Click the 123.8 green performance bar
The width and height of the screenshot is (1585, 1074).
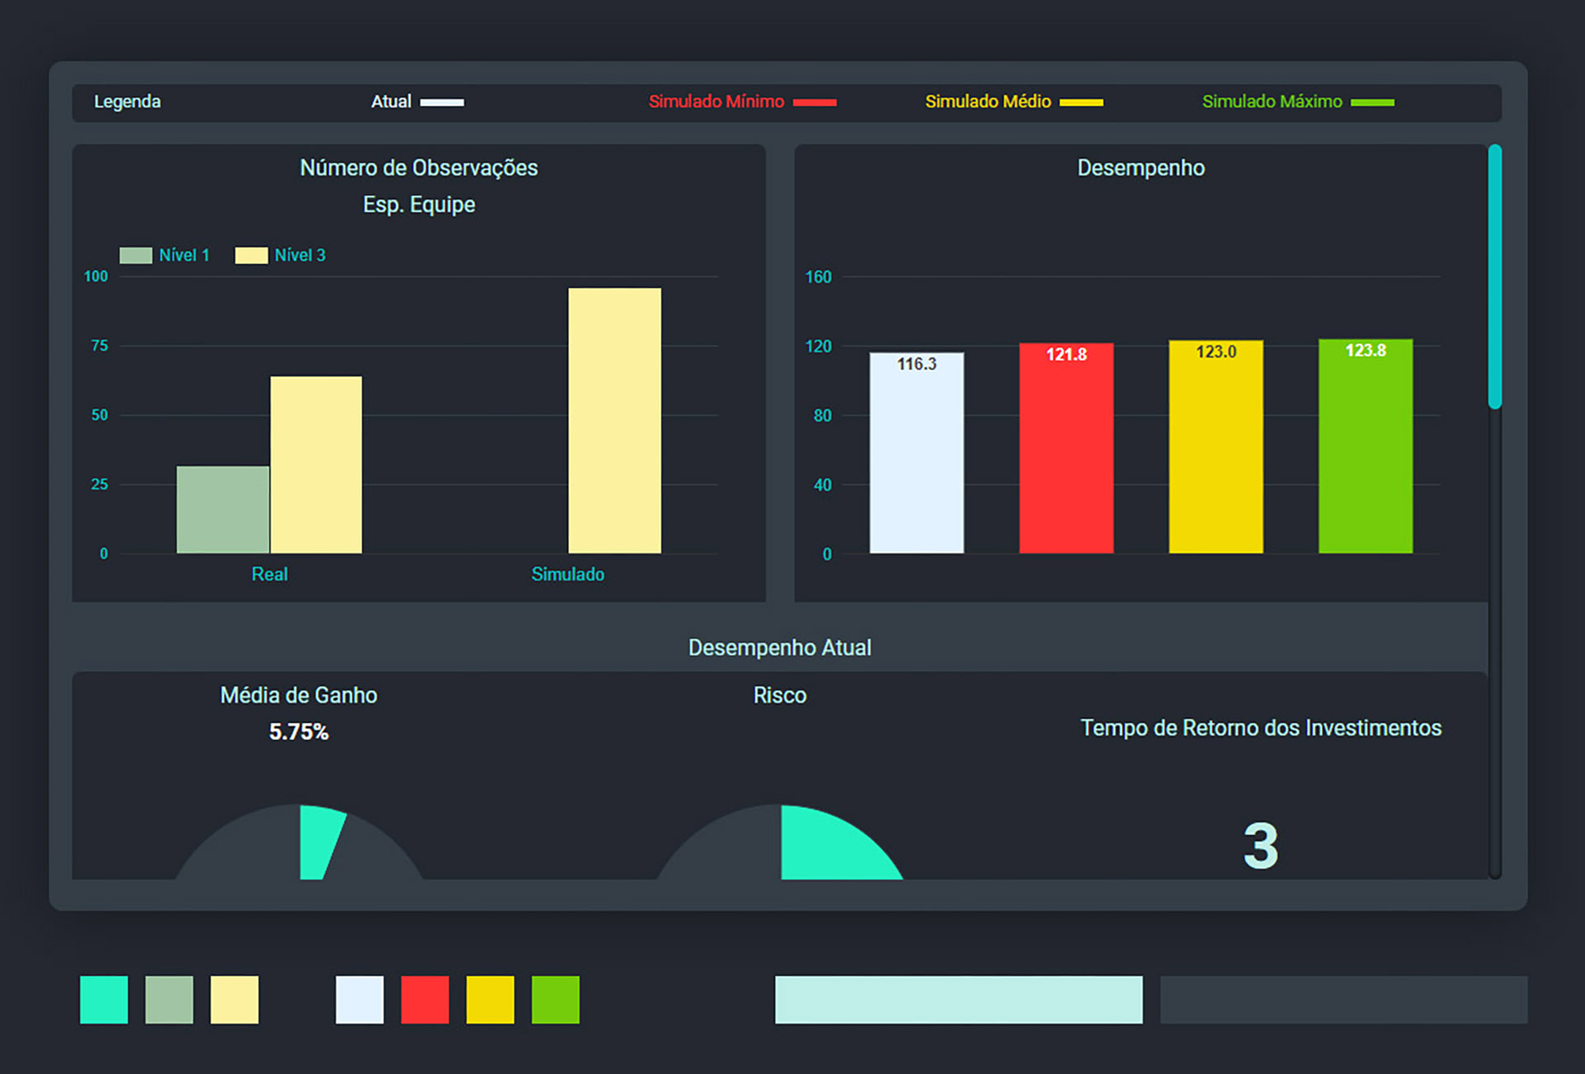coord(1365,446)
